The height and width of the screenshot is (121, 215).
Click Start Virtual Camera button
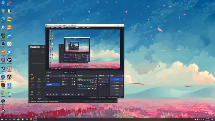tap(115, 86)
